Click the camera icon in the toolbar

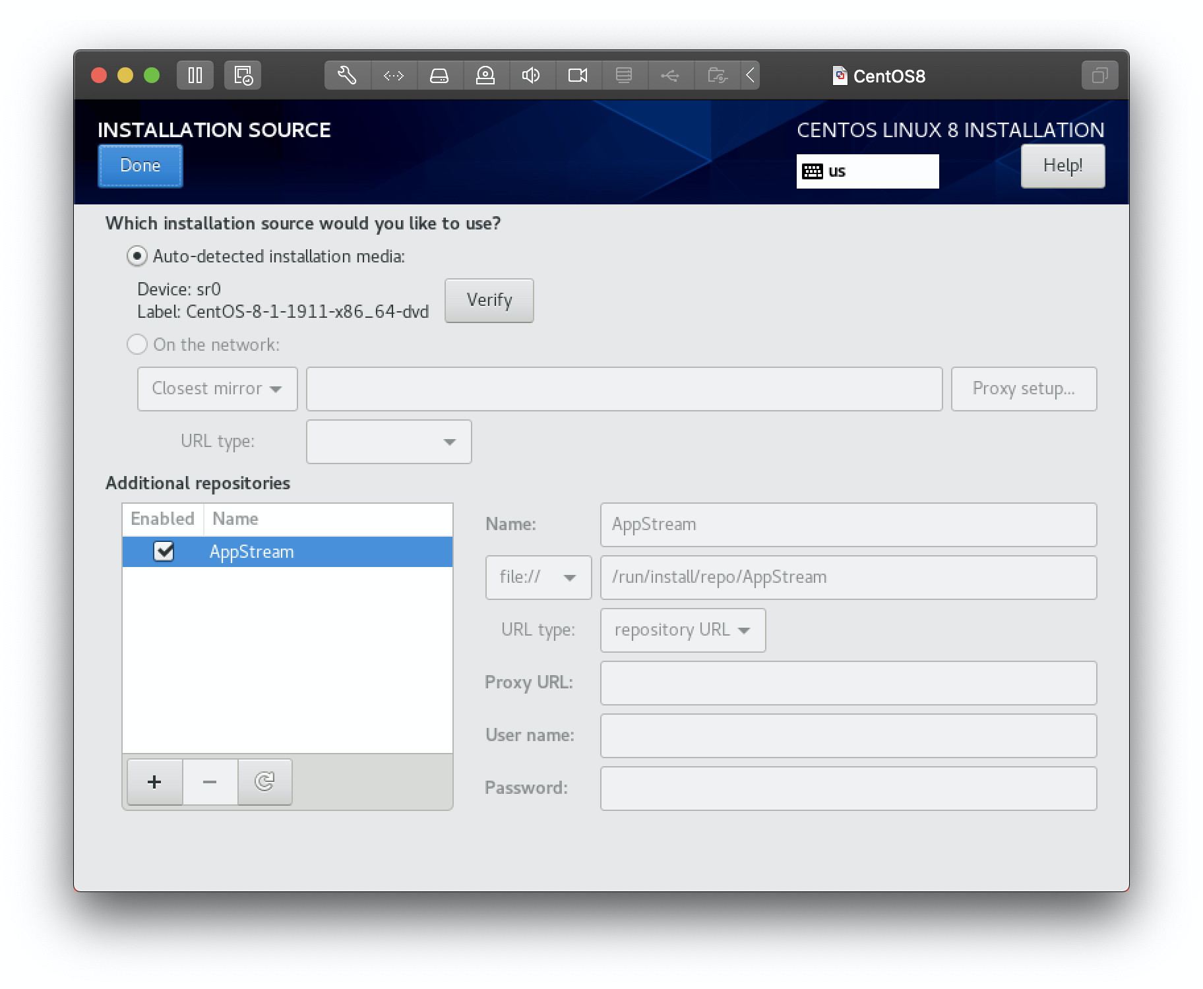tap(578, 75)
